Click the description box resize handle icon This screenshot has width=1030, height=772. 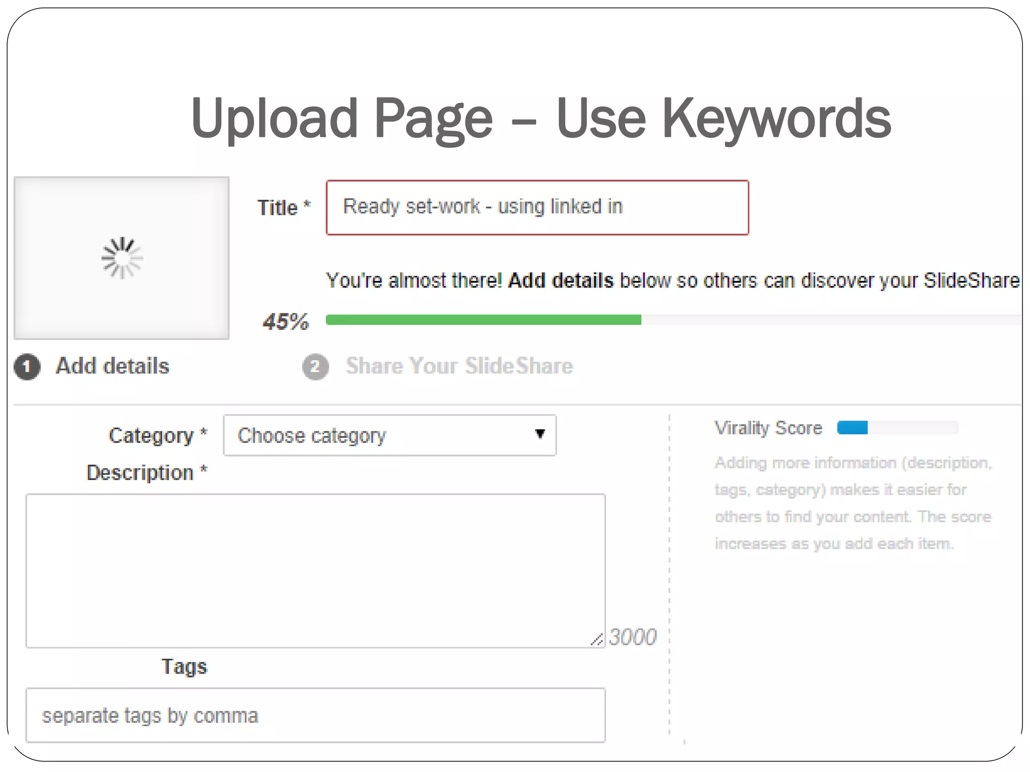tap(596, 639)
